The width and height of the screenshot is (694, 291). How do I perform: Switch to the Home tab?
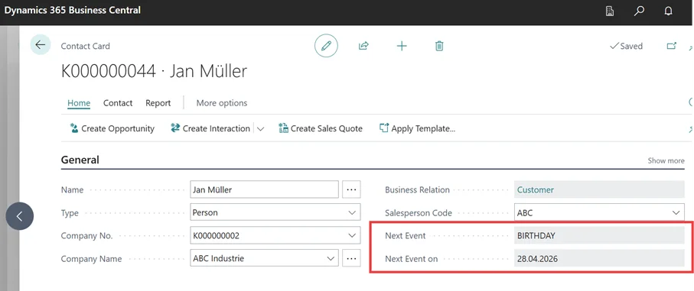pyautogui.click(x=79, y=103)
